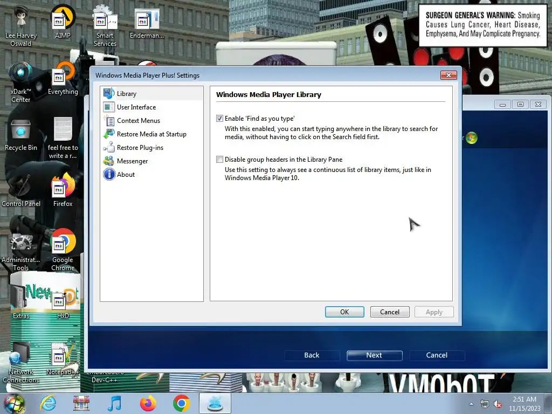Launch Chrome from the taskbar
This screenshot has width=552, height=414.
pyautogui.click(x=181, y=403)
